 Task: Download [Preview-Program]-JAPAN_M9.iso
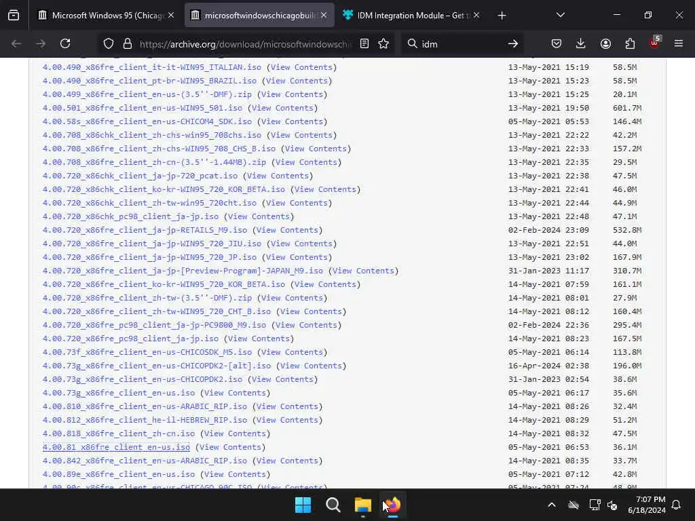183,271
